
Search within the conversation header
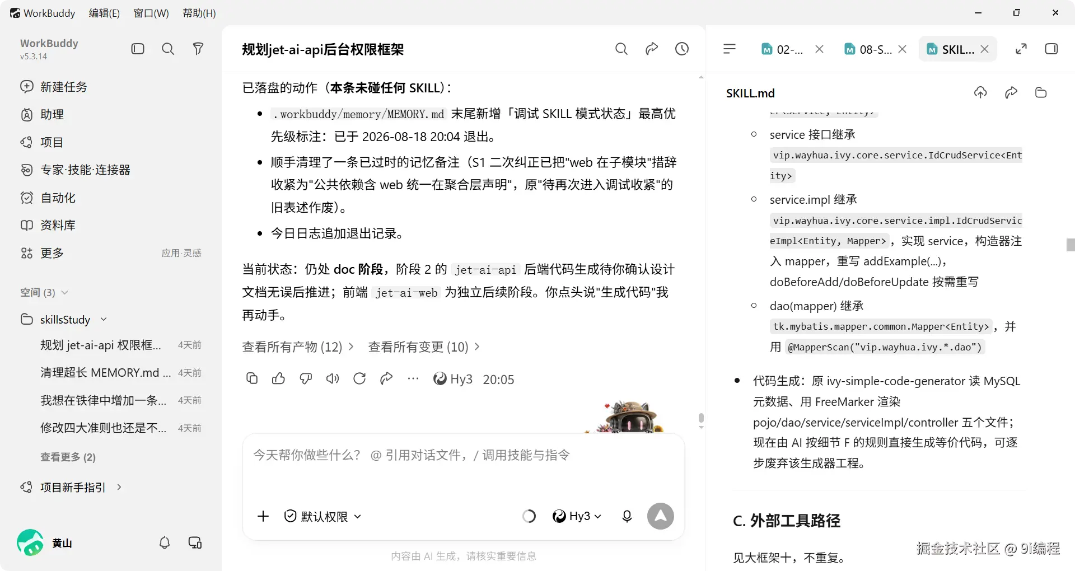(x=621, y=49)
